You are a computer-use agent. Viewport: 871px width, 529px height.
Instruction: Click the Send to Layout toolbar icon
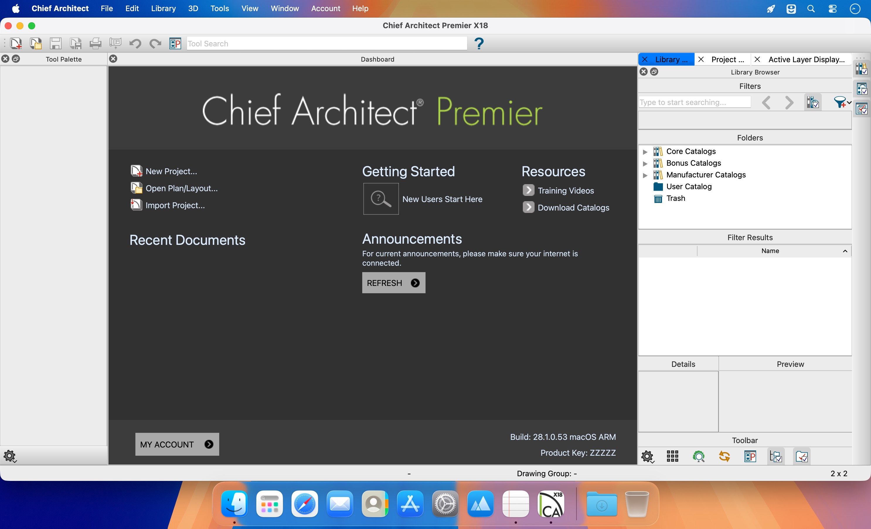[x=115, y=43]
